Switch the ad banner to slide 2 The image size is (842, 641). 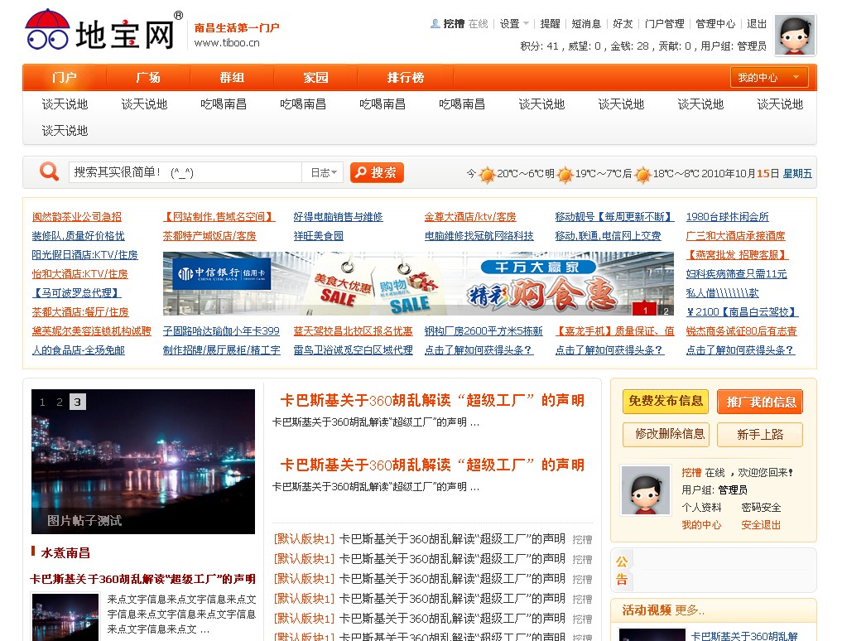coord(664,311)
